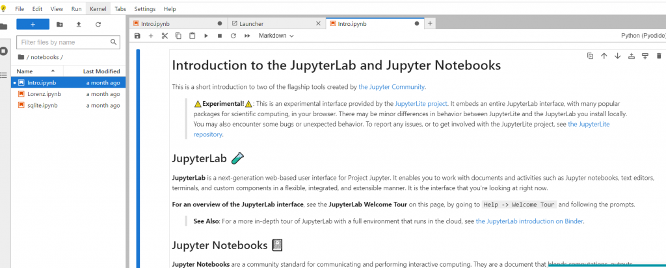Click the Introduction to JupyterLab heading

(x=336, y=66)
